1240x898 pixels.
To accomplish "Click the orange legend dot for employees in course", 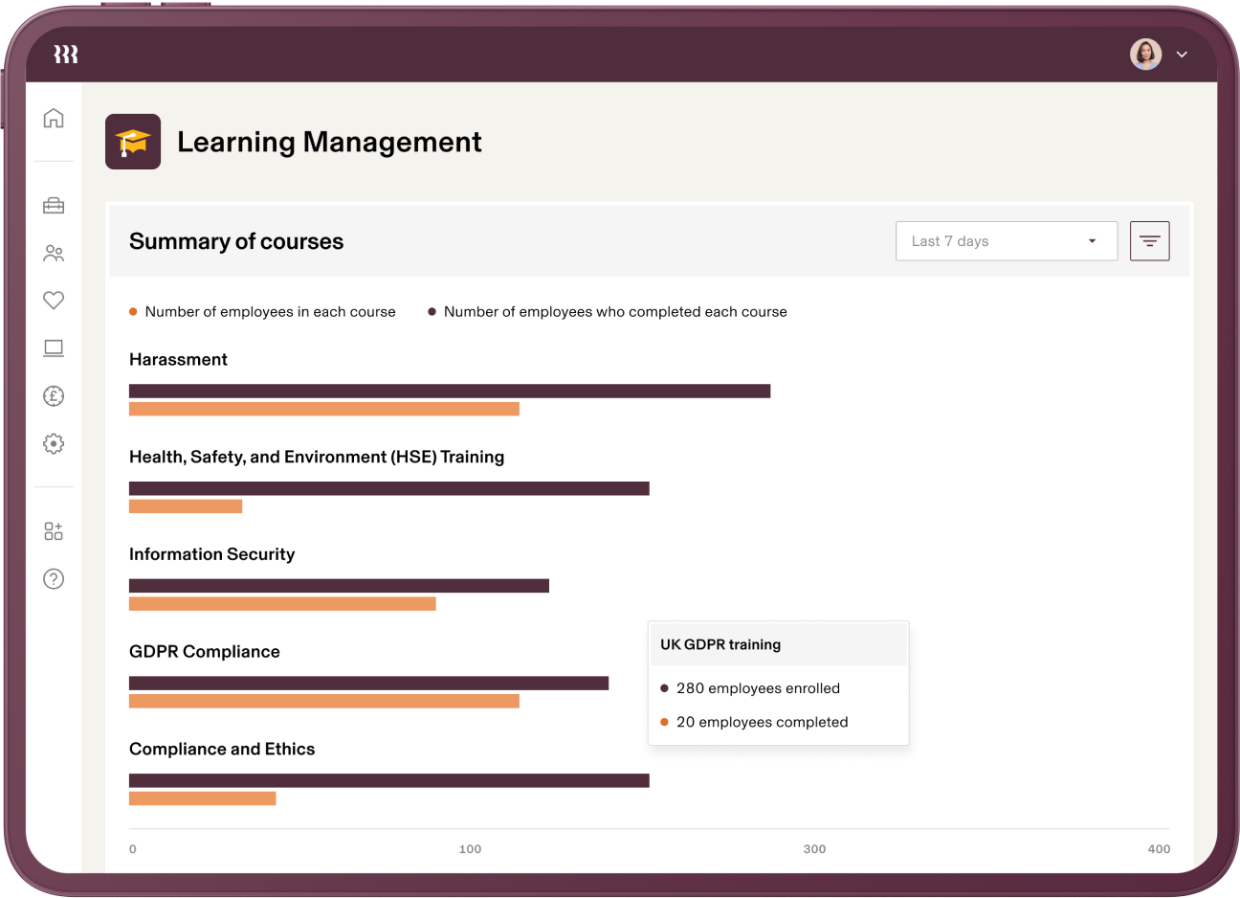I will tap(133, 312).
